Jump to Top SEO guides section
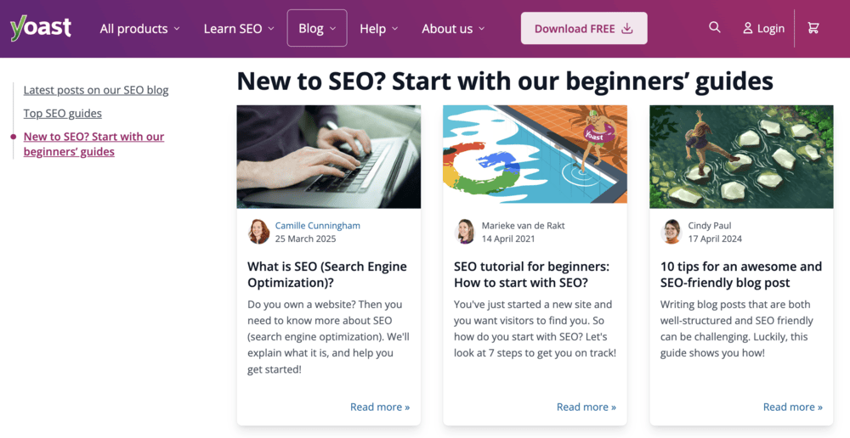 click(x=63, y=113)
